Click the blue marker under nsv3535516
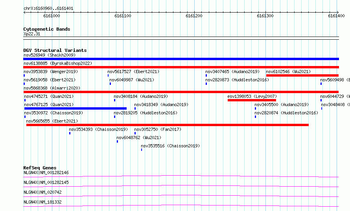Viewport: 350px width, 211px height. 142,150
